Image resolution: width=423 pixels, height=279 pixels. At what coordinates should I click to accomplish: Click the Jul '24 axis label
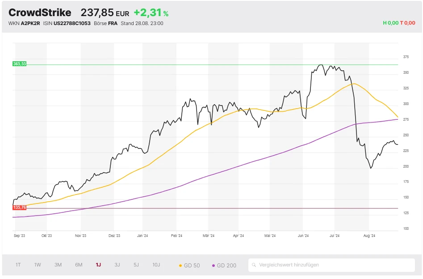[335, 235]
